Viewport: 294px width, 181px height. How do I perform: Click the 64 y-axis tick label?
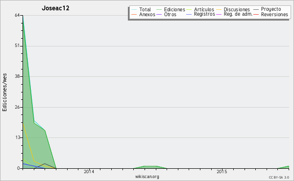pyautogui.click(x=17, y=15)
